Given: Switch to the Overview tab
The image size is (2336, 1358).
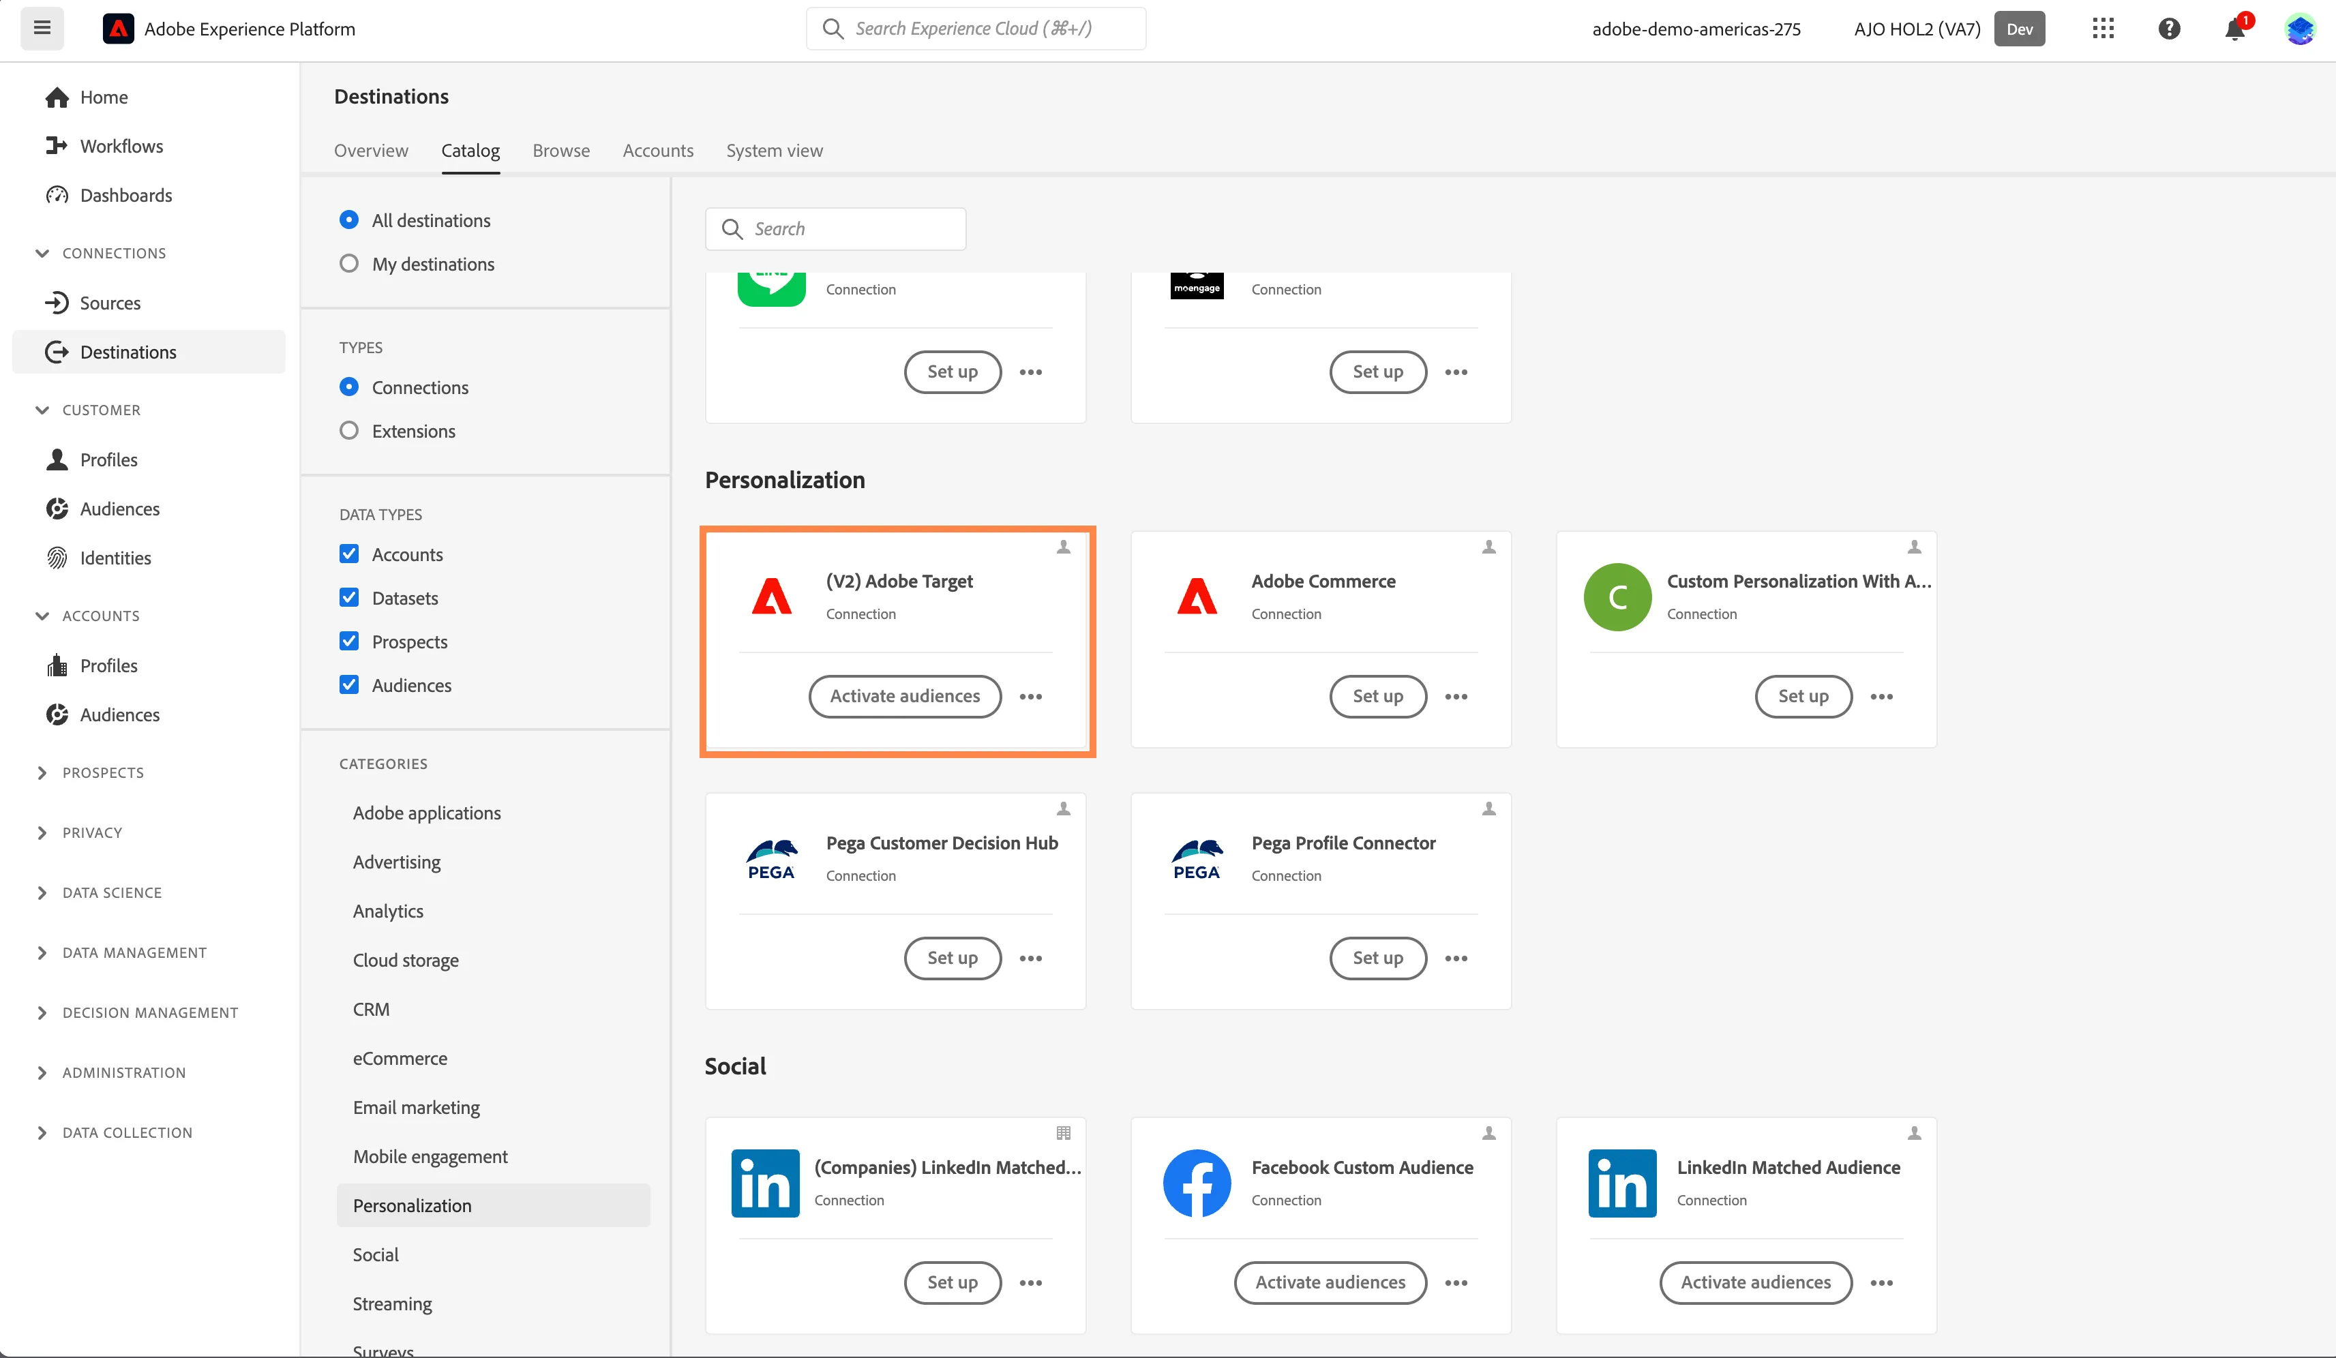Looking at the screenshot, I should coord(371,150).
